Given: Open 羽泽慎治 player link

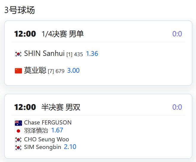Looking at the screenshot, I should point(36,131).
